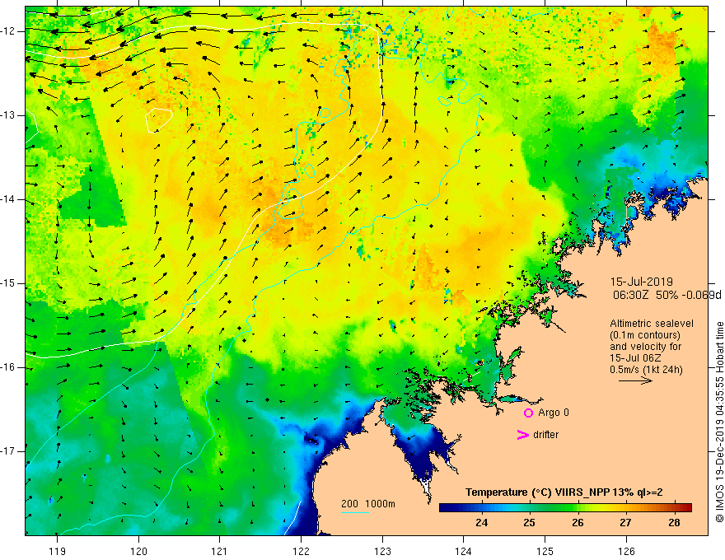The height and width of the screenshot is (560, 725).
Task: Click the temperature color bar scale
Action: tap(565, 507)
